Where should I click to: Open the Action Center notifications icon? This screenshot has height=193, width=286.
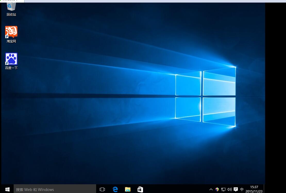click(x=235, y=189)
